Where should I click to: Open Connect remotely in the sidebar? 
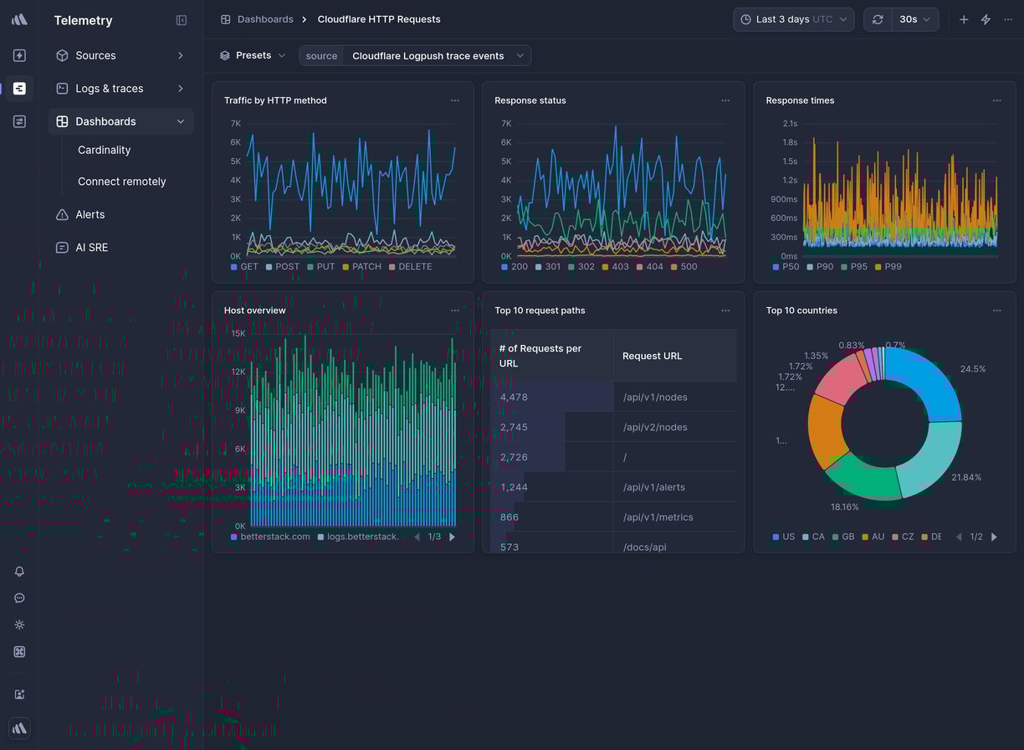tap(122, 182)
